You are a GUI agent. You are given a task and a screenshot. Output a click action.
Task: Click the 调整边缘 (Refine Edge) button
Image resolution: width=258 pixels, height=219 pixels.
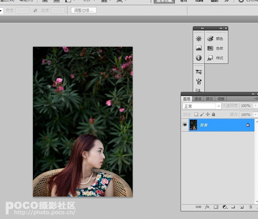(x=84, y=10)
